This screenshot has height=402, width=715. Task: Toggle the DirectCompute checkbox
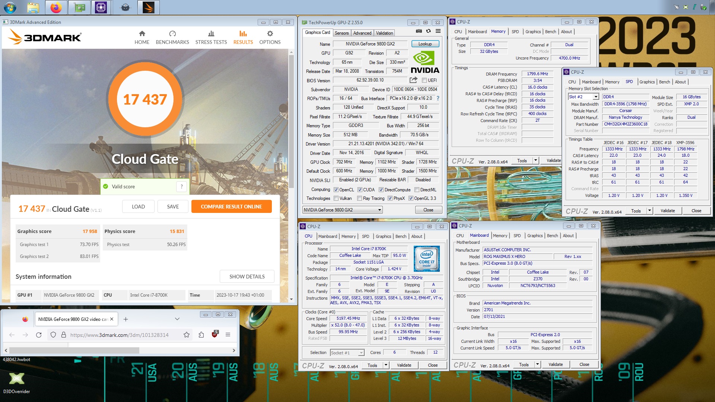point(381,190)
